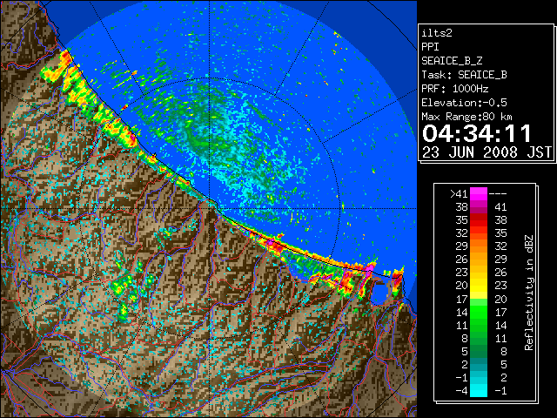Click the yellow legend swatch beside 20
The width and height of the screenshot is (557, 418).
tap(479, 286)
